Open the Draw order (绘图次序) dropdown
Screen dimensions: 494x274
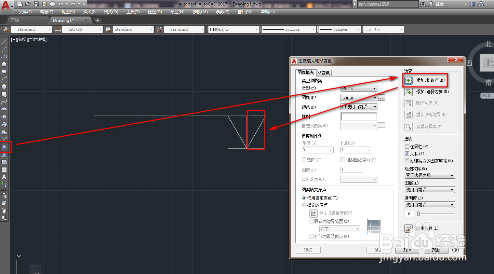(x=430, y=175)
